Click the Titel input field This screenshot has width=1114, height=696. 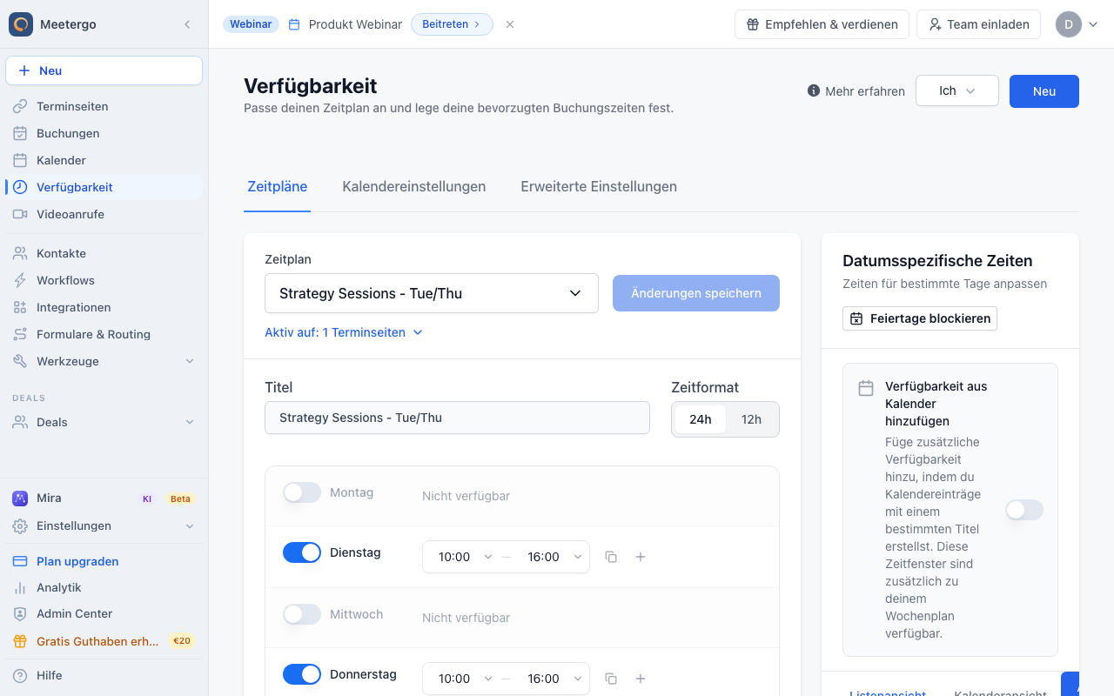click(457, 418)
